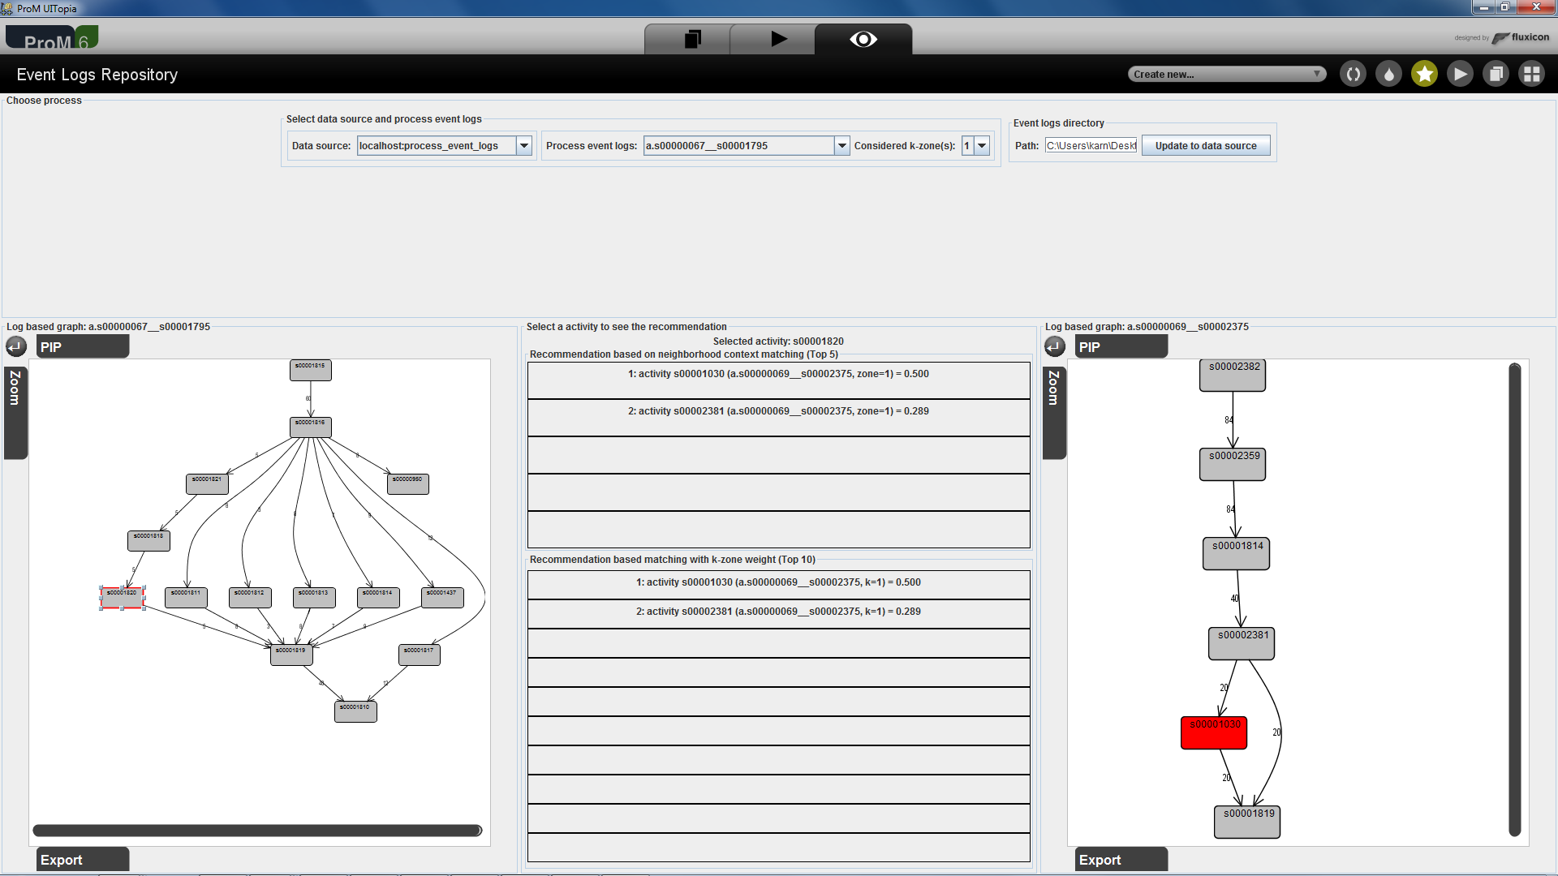Screen dimensions: 1558x876
Task: Click the ProM 6 logo
Action: pyautogui.click(x=52, y=37)
